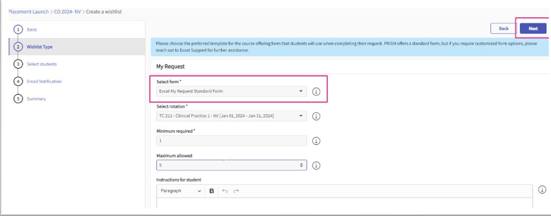551x216 pixels.
Task: Click info icon beside Instructions for student
Action: click(542, 190)
